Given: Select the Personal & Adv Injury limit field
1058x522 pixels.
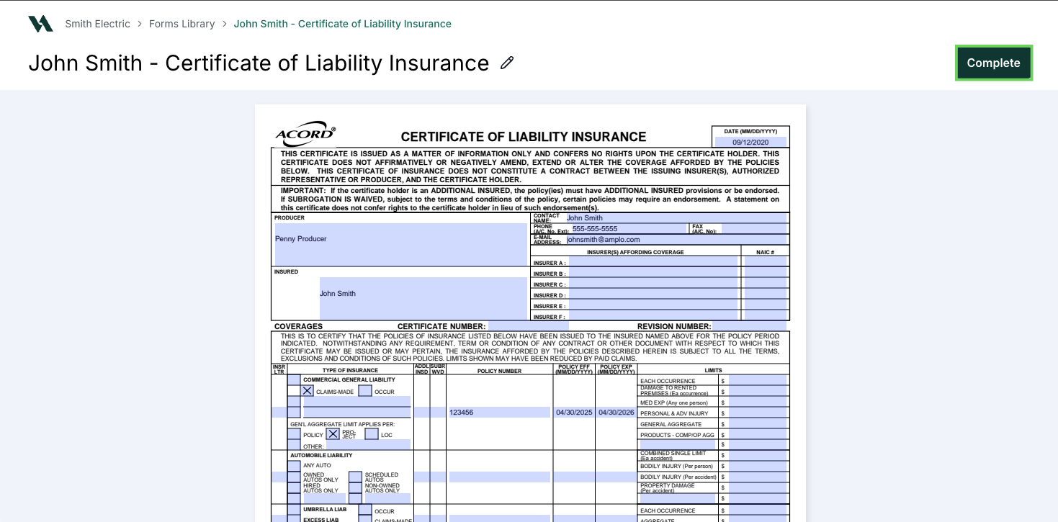Looking at the screenshot, I should 758,413.
